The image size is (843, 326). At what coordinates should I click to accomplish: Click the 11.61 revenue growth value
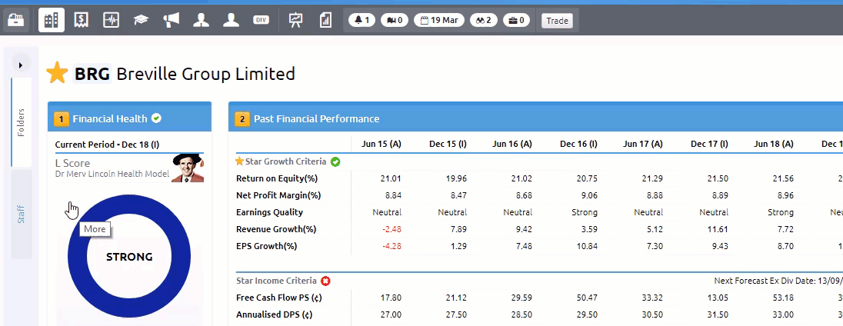(718, 229)
